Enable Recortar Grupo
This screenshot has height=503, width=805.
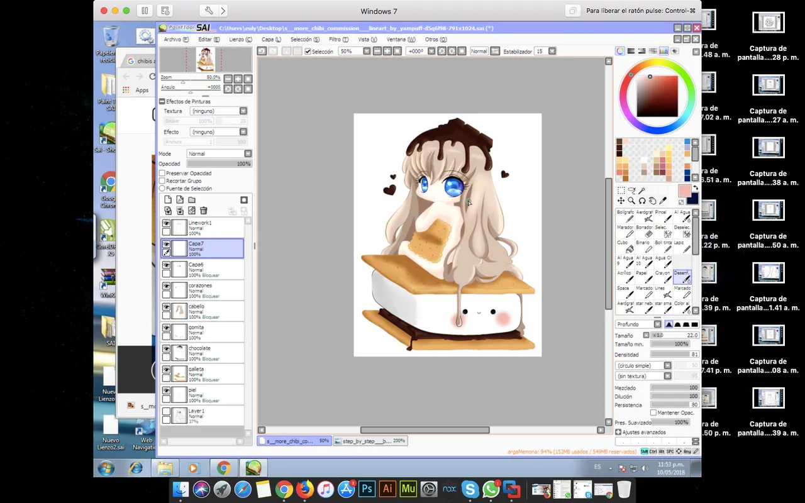click(162, 180)
